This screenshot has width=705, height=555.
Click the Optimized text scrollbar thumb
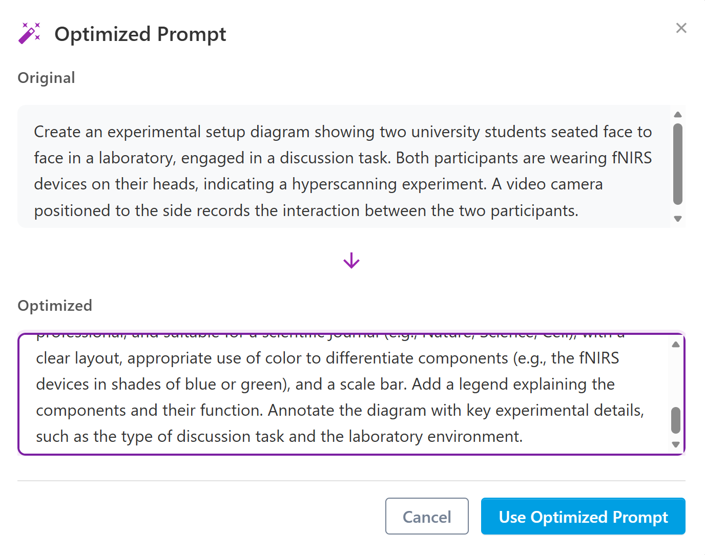pyautogui.click(x=676, y=420)
